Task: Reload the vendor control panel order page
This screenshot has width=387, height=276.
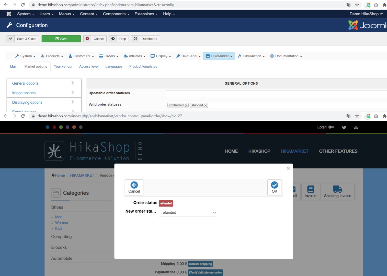Action: (x=23, y=116)
